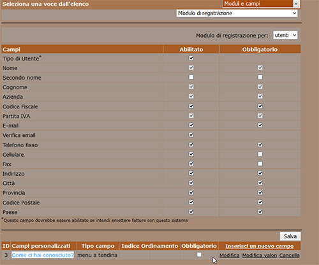Open Come ci hai conosciuto? custom field
The image size is (319, 265).
tap(43, 255)
